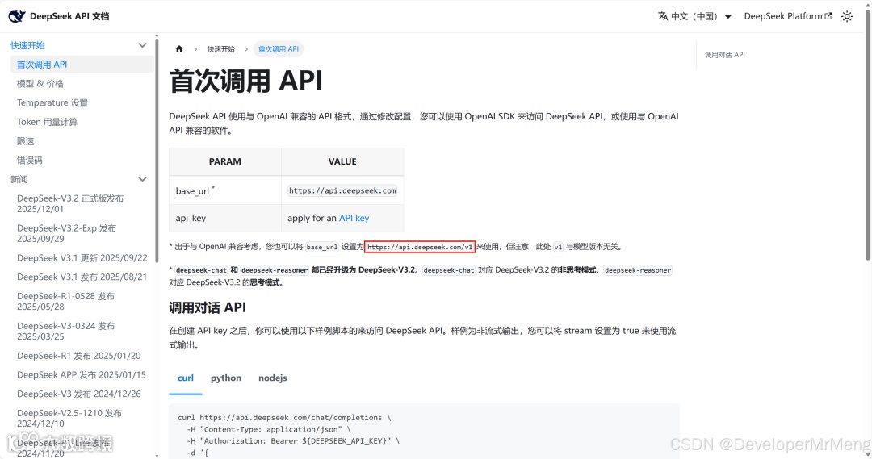Image resolution: width=872 pixels, height=459 pixels.
Task: Click the api_key table cell
Action: coord(225,218)
